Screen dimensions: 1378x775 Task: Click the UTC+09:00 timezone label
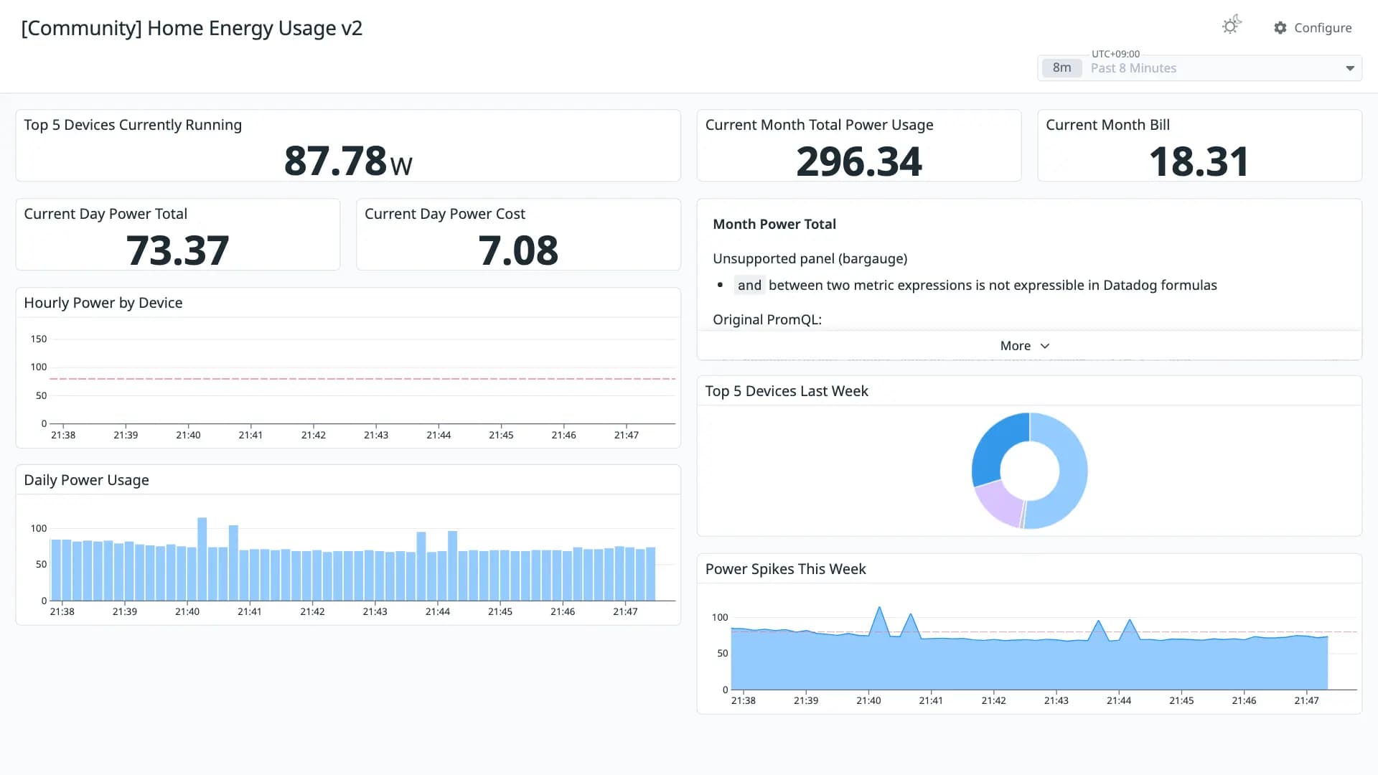pos(1115,54)
